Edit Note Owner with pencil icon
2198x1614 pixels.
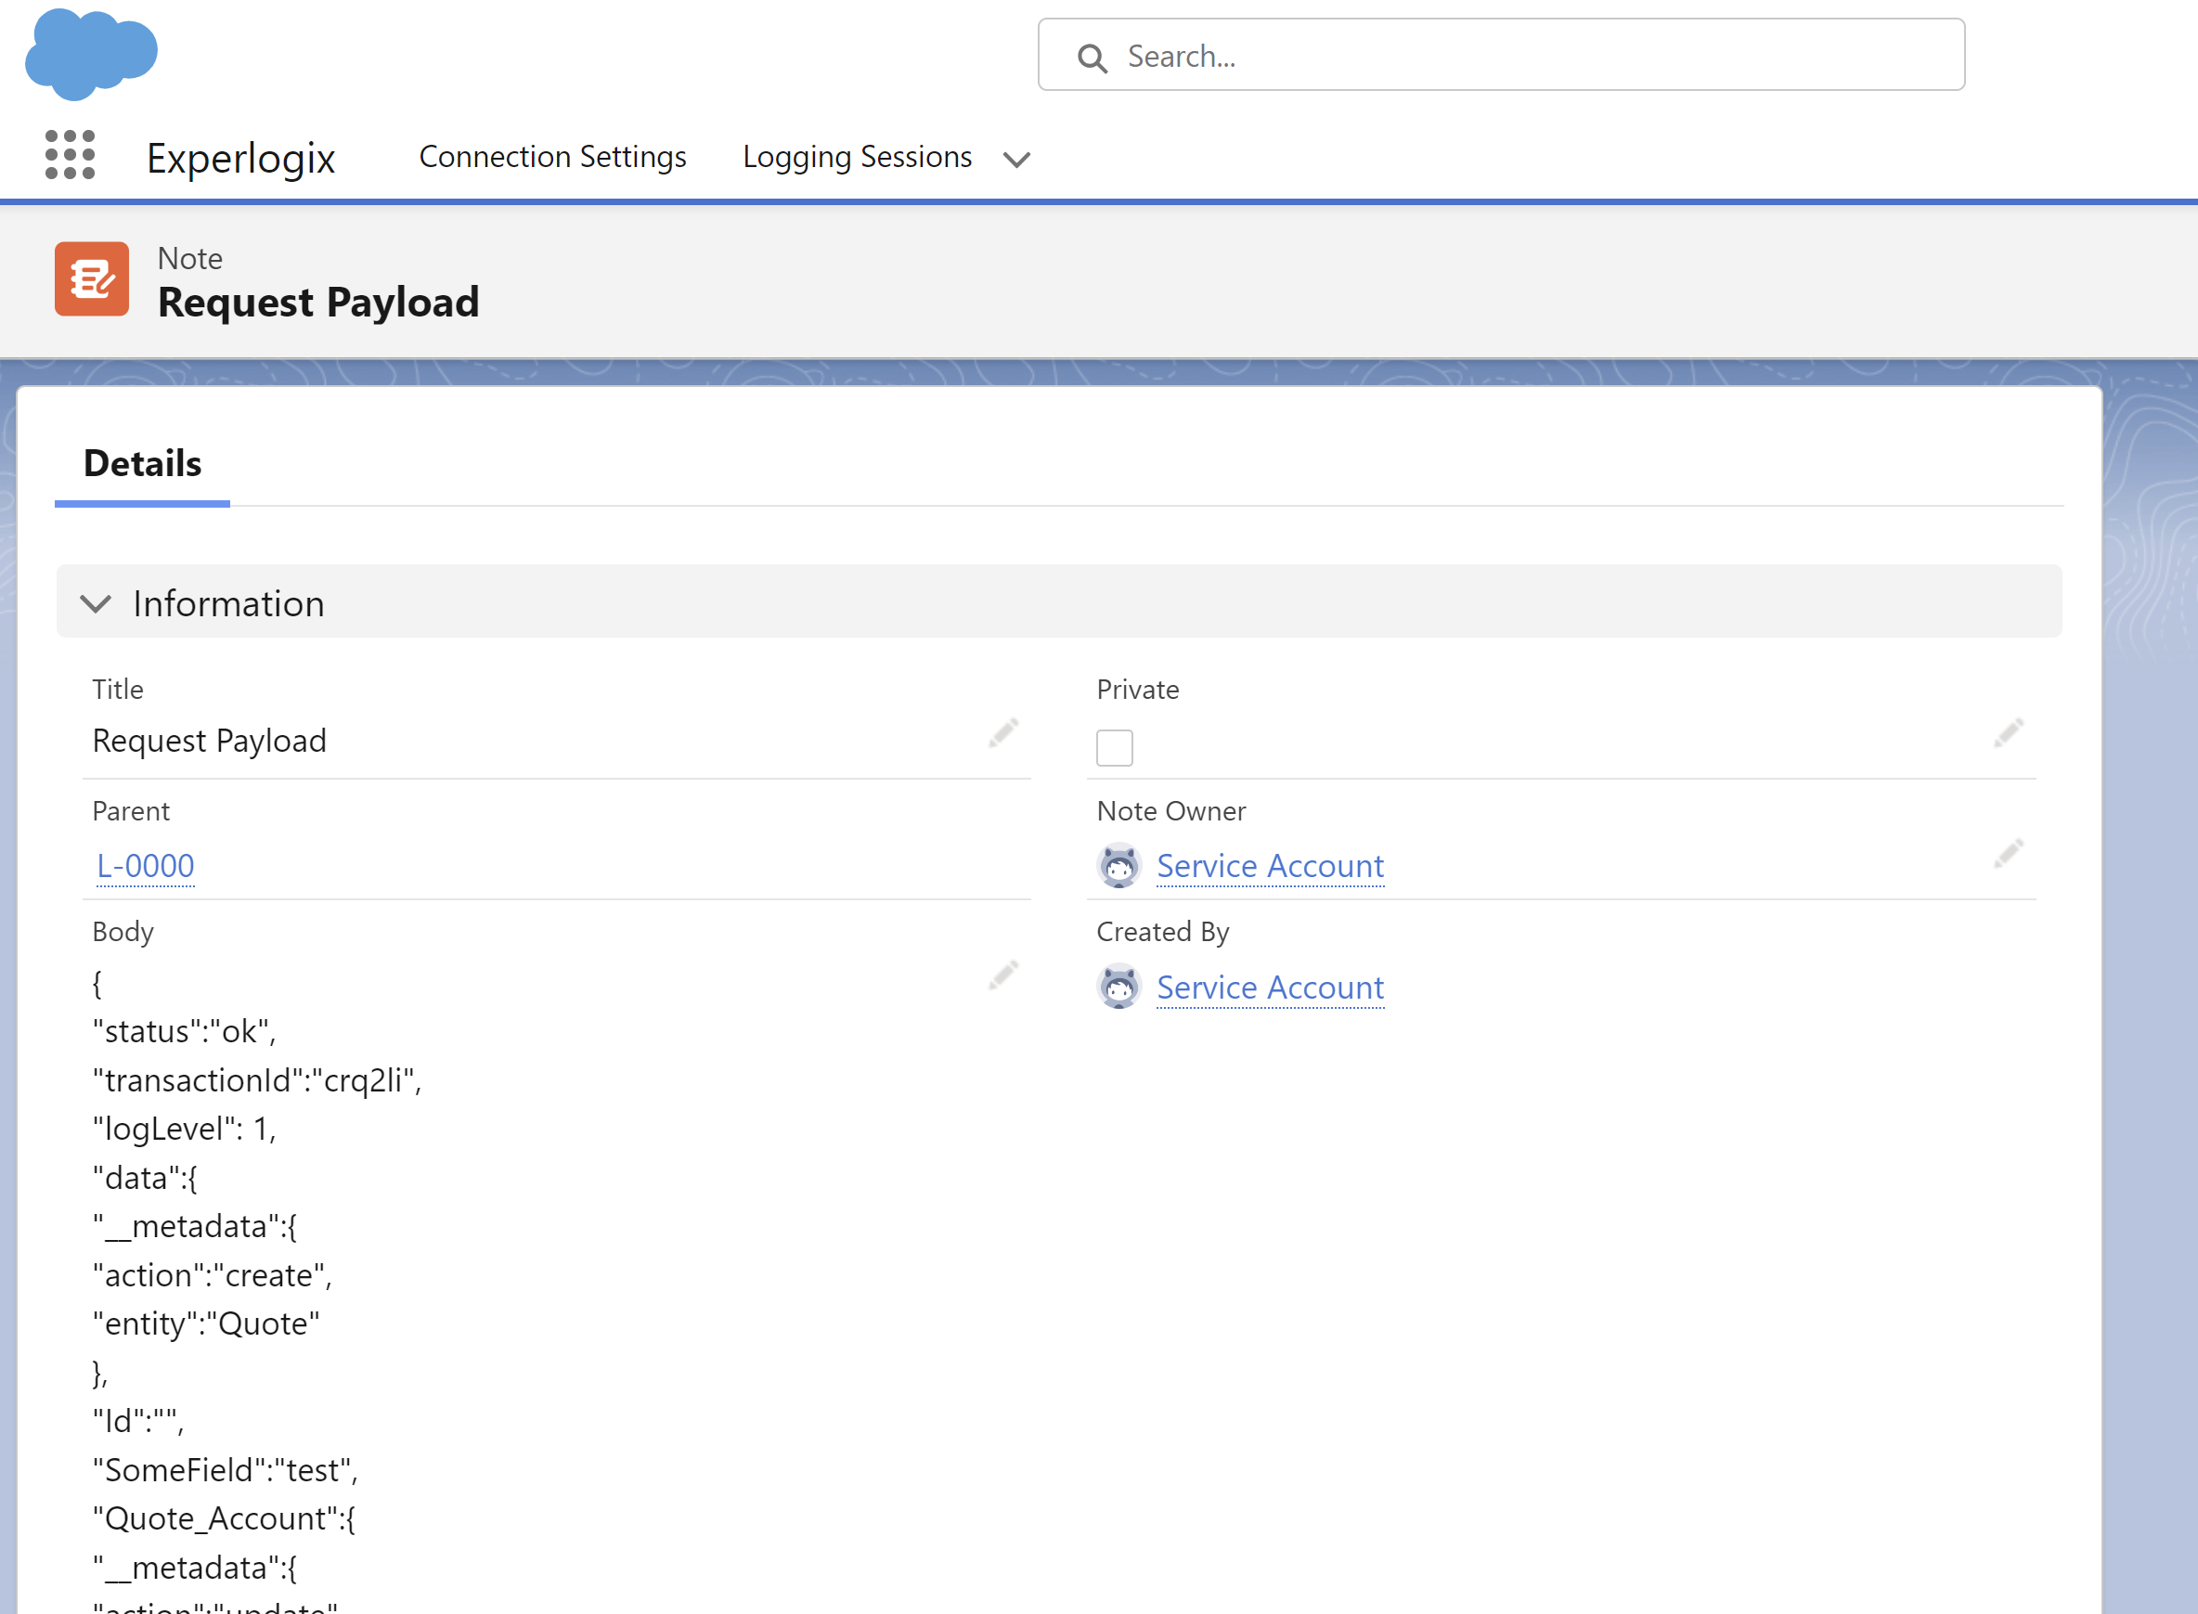click(2009, 854)
